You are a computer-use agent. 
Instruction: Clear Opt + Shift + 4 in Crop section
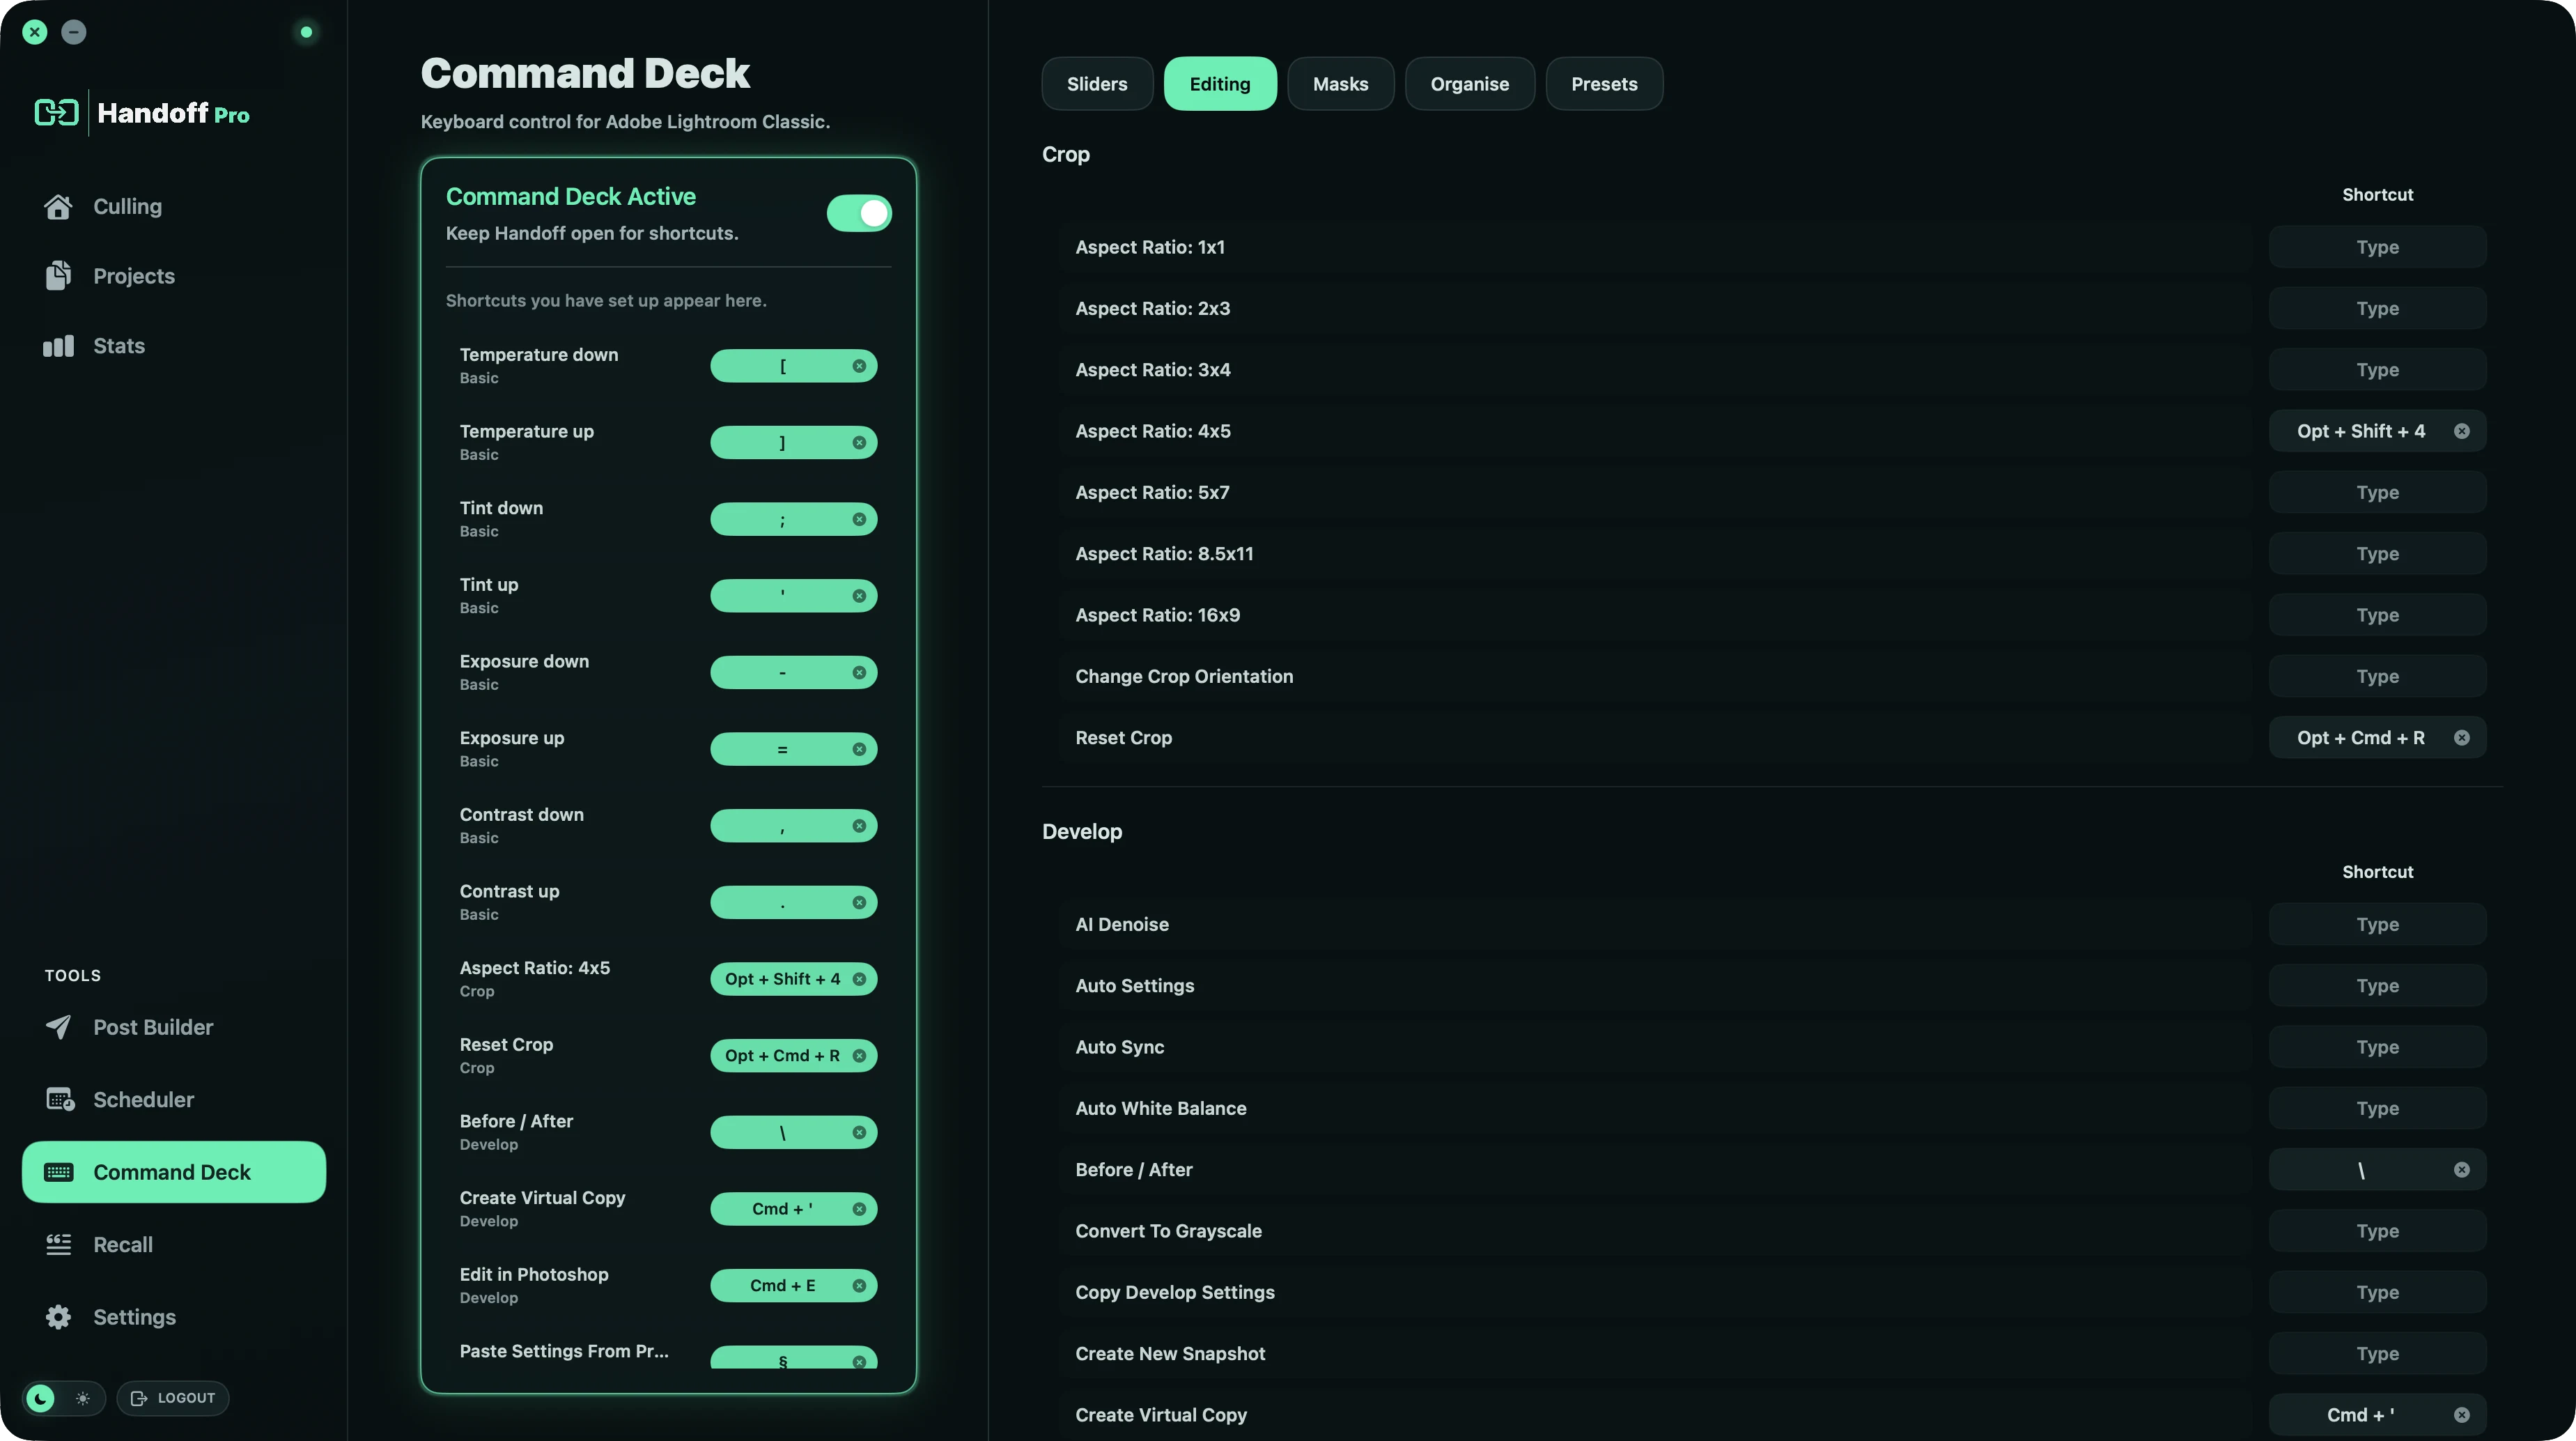pos(2462,431)
